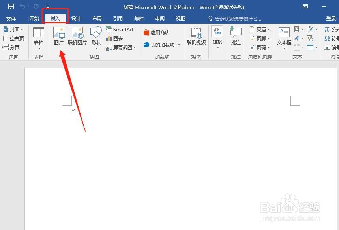The image size is (339, 230).
Task: Click the 告诉我 Tell Me search box
Action: click(x=237, y=18)
